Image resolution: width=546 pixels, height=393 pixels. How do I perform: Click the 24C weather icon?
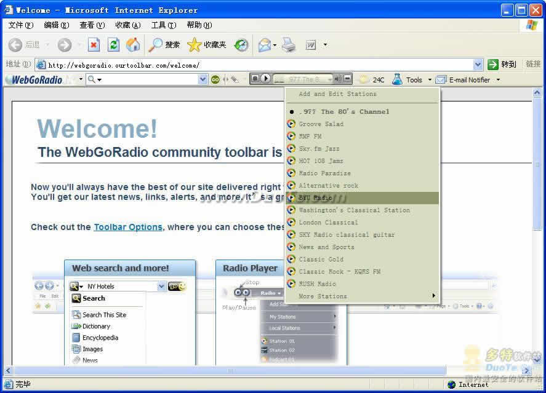364,79
